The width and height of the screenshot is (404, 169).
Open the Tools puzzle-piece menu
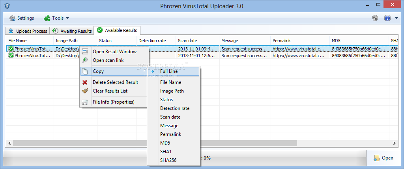(x=56, y=18)
